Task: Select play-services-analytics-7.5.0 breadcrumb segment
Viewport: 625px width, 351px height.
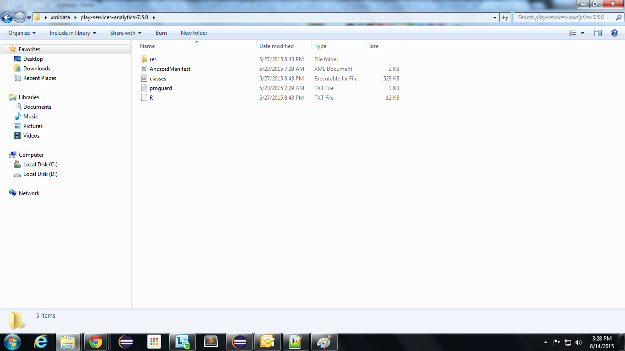Action: (114, 17)
